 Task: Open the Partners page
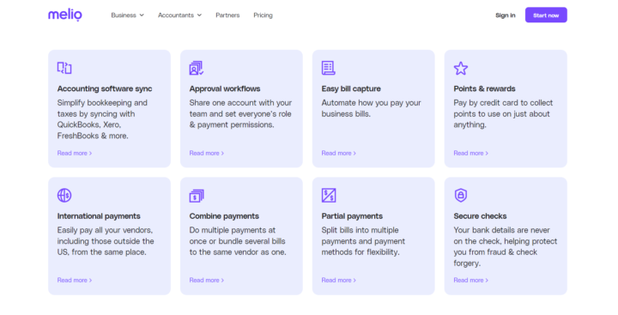[227, 15]
